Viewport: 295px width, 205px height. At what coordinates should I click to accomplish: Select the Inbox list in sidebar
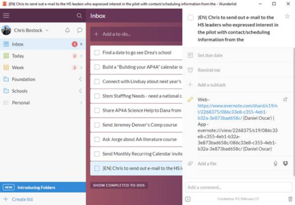(43, 44)
